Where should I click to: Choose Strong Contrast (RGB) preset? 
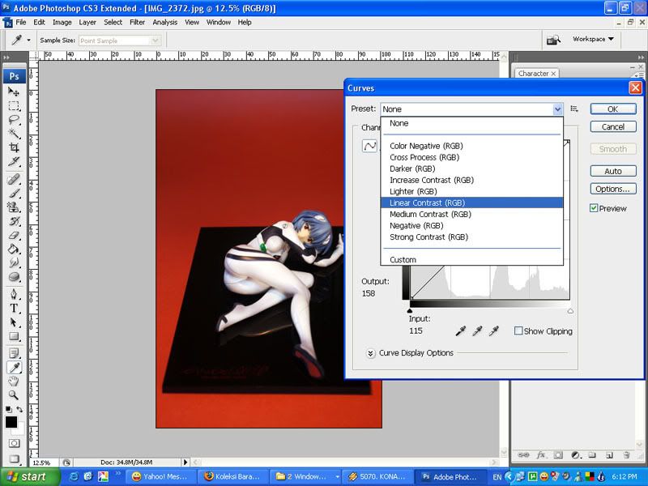click(471, 237)
